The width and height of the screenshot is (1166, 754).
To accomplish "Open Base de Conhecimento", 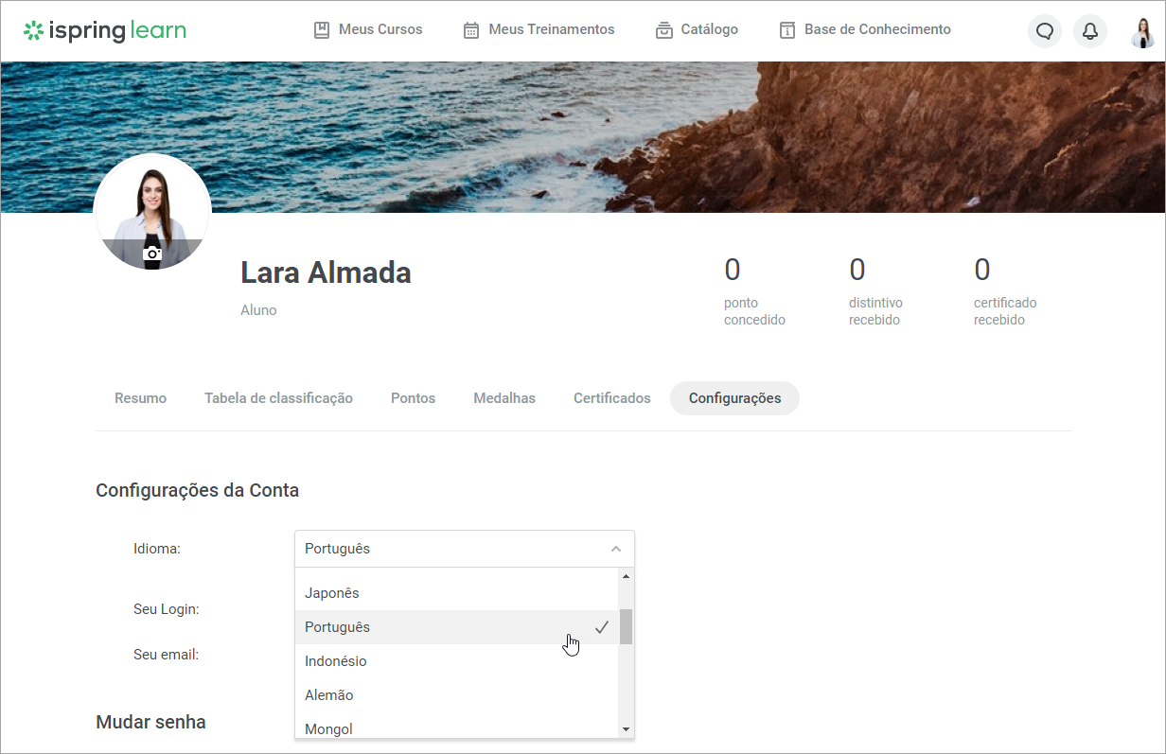I will (865, 29).
